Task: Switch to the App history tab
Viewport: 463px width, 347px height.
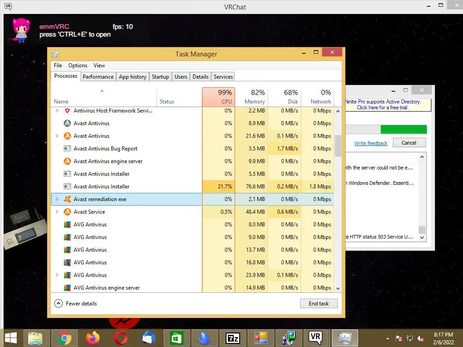Action: pos(132,77)
